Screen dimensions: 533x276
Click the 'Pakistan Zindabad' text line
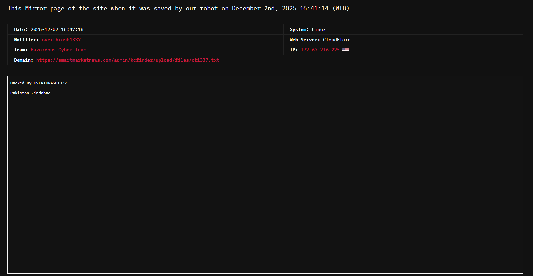pyautogui.click(x=30, y=93)
